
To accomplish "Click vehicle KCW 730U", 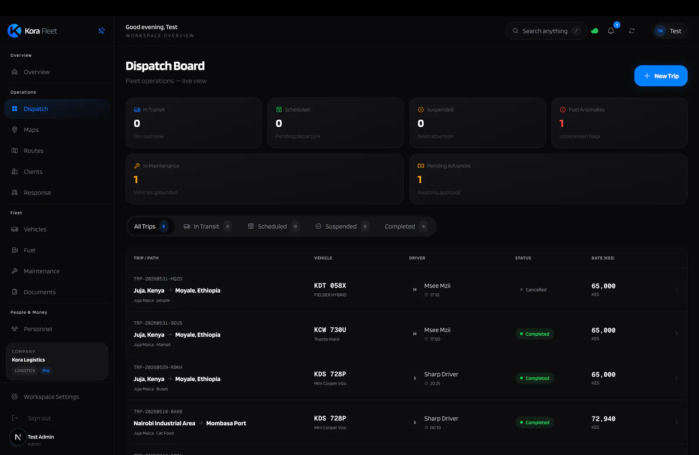I will pyautogui.click(x=330, y=330).
